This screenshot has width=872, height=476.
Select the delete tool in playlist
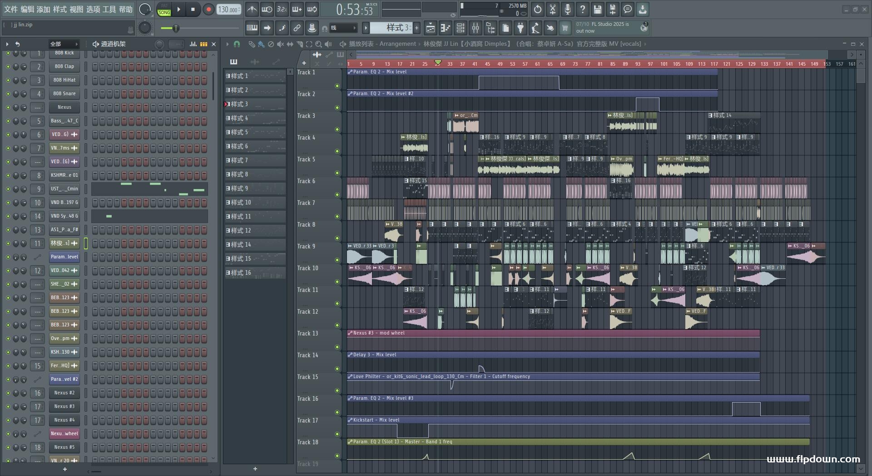[x=271, y=44]
